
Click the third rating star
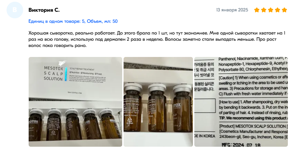[271, 10]
